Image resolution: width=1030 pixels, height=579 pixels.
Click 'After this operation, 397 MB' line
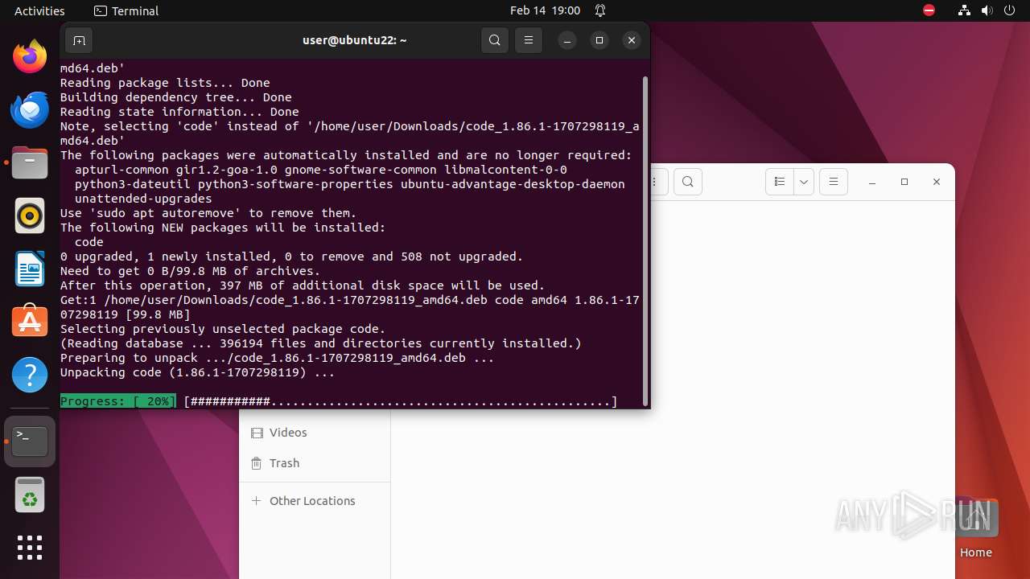pos(303,285)
